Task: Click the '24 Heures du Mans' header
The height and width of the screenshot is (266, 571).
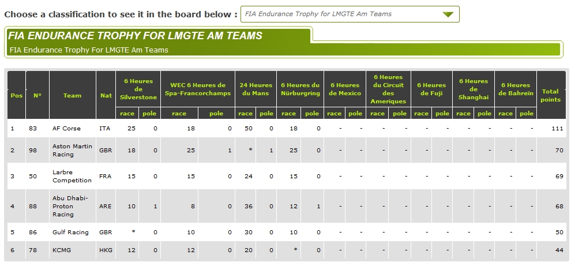Action: [256, 89]
